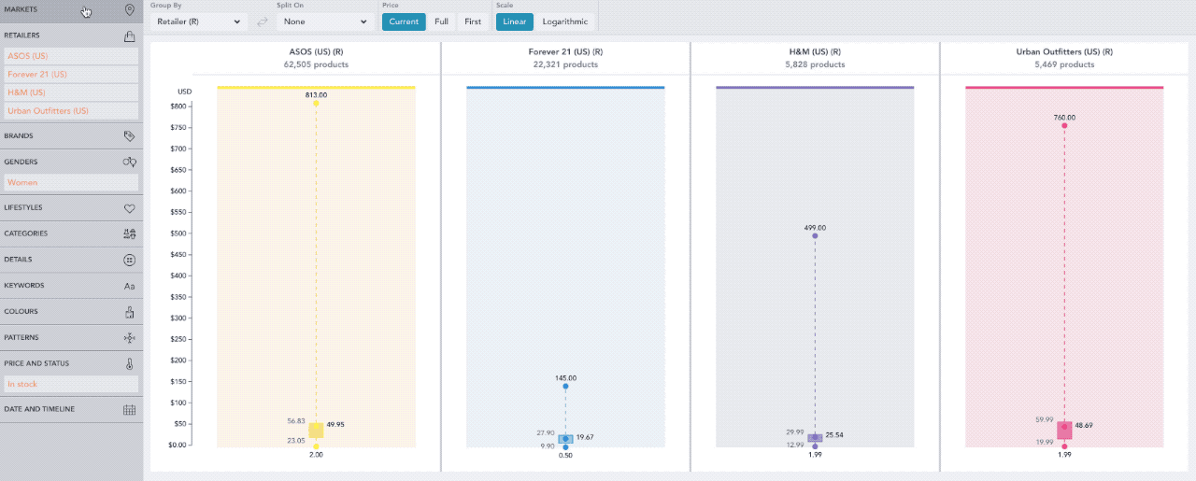Click the ASOS median value 49.95

point(337,424)
